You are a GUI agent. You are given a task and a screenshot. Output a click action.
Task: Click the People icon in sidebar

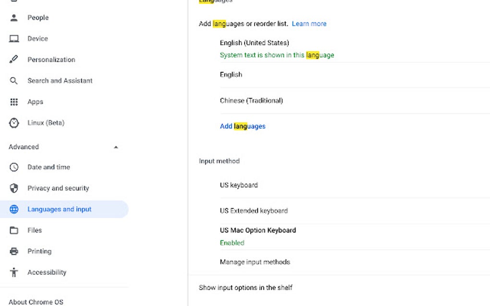[x=14, y=18]
